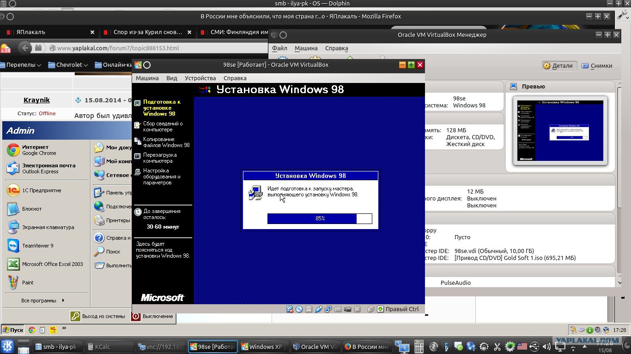Expand the Chevrolet bookmark folder
631x354 pixels.
69,65
